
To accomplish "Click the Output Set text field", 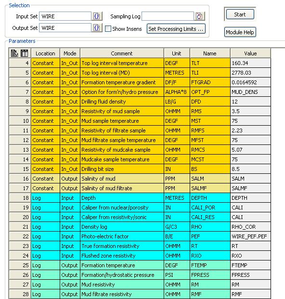I will point(65,28).
